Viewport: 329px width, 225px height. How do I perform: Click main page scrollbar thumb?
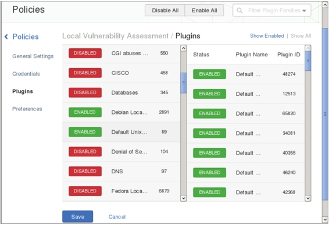325,114
